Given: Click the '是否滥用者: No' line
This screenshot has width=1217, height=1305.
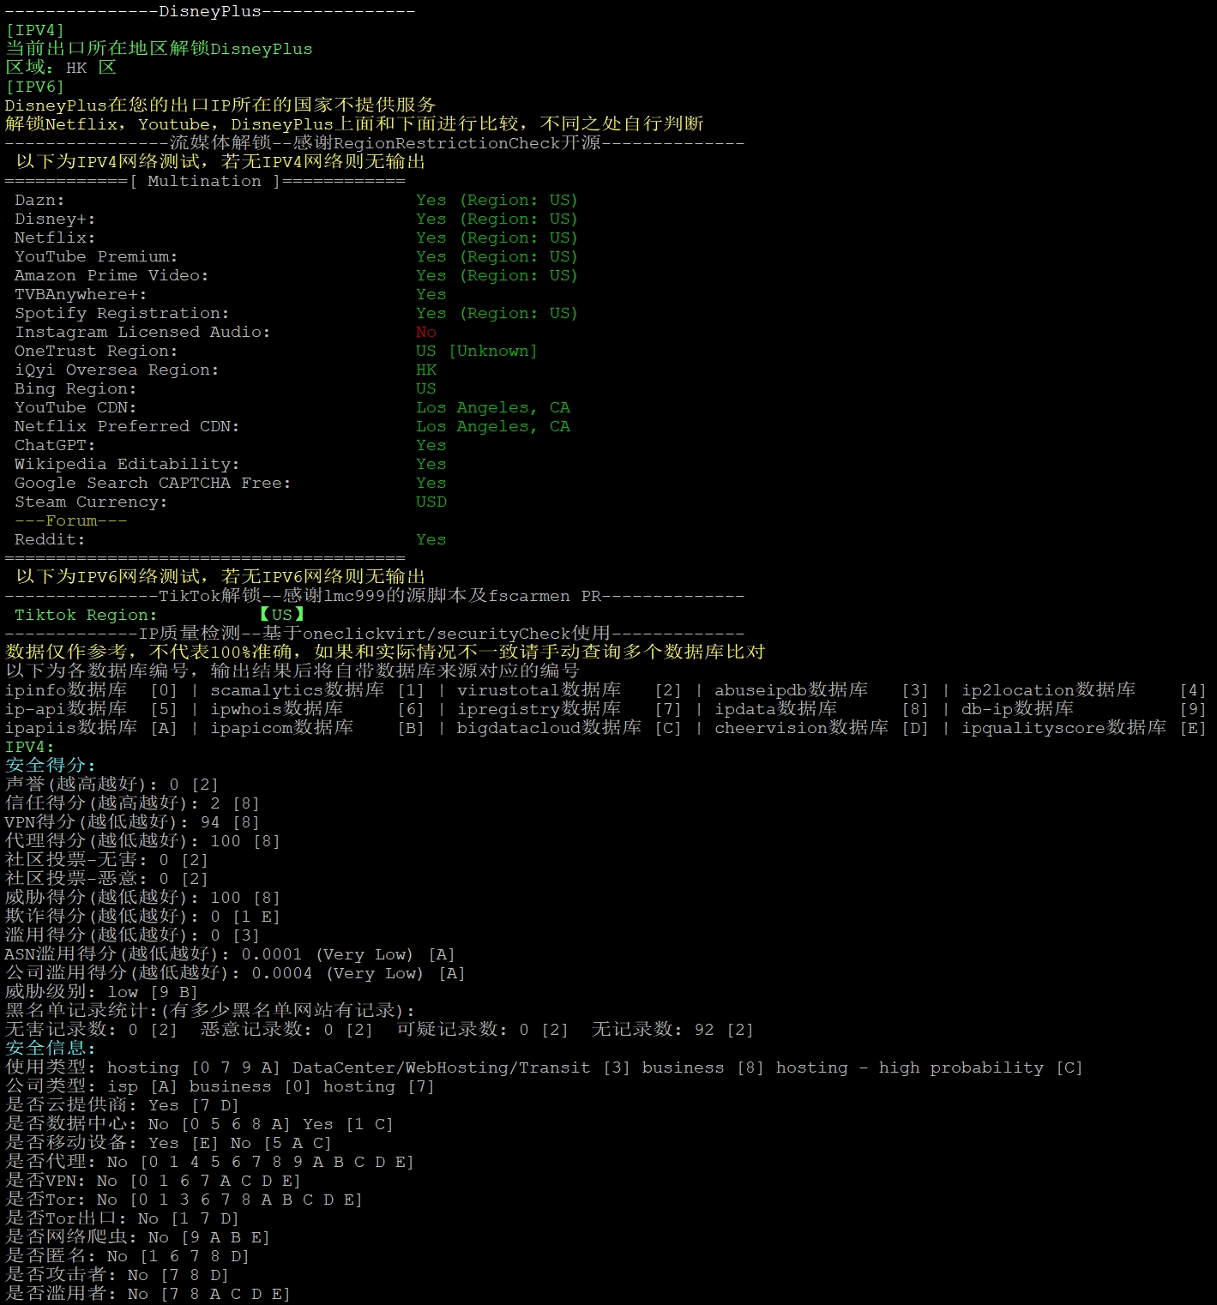Looking at the screenshot, I should click(x=148, y=1294).
